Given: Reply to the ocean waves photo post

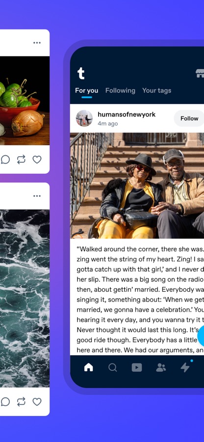Looking at the screenshot, I should (x=5, y=401).
